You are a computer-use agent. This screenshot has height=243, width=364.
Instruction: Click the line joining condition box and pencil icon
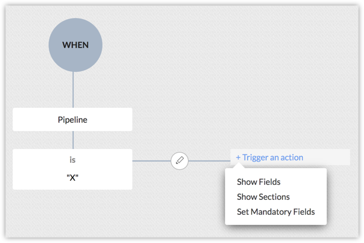tap(151, 160)
